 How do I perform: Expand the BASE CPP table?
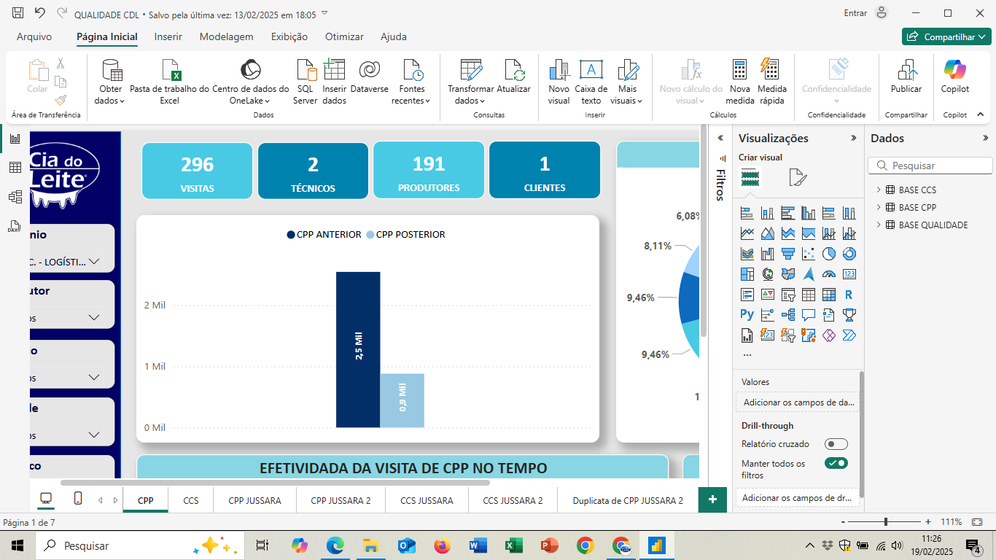879,207
